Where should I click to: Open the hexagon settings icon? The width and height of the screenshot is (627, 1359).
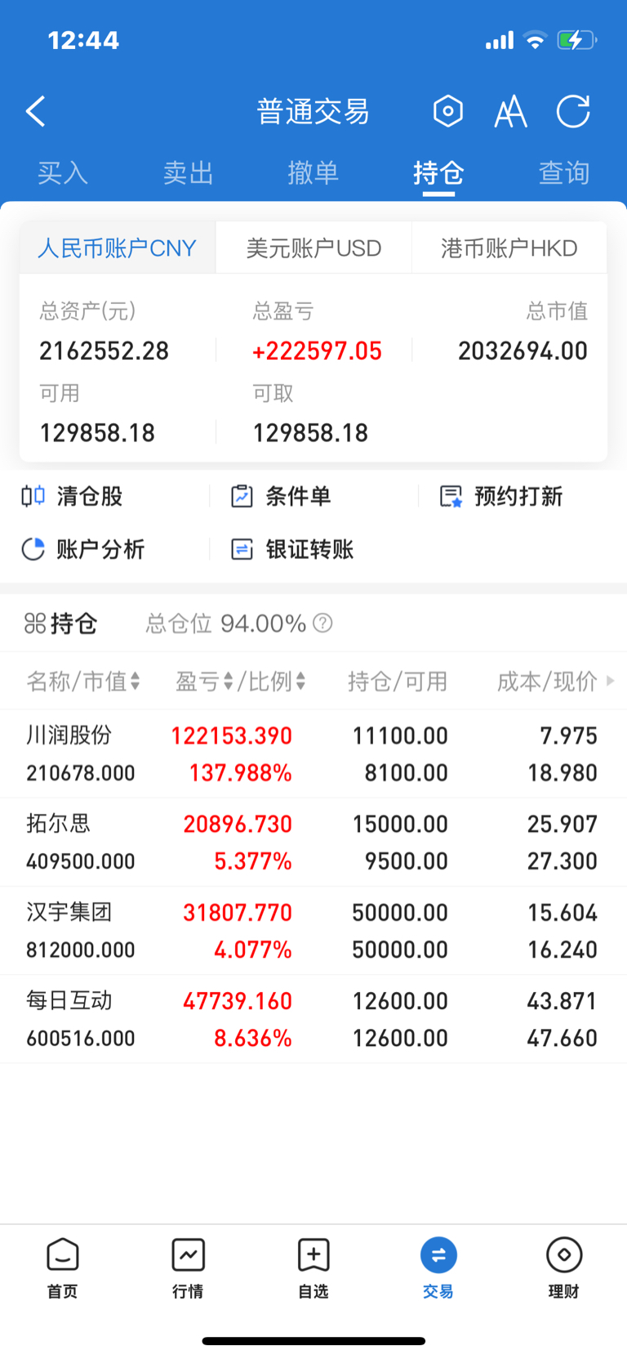click(x=447, y=111)
